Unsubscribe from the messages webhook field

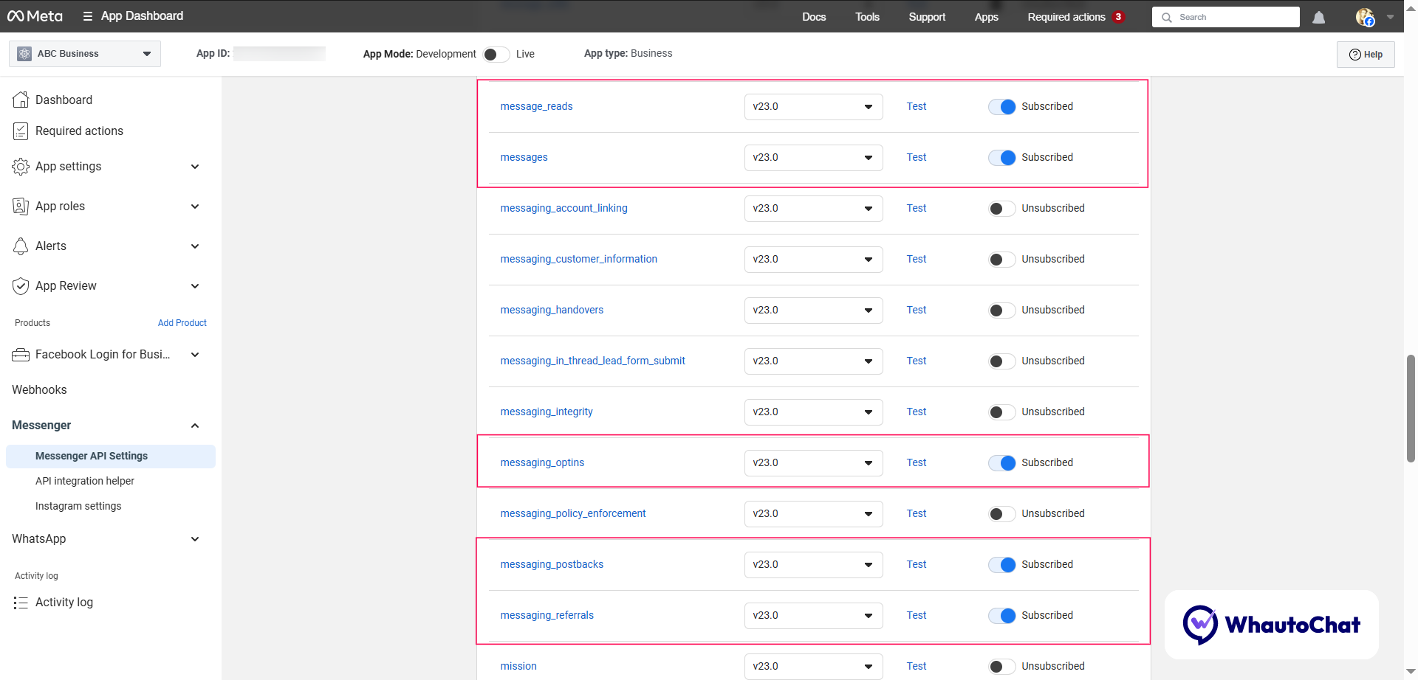(x=1002, y=157)
